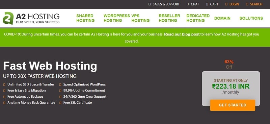Click the Free SSL Certificate text

[78, 103]
